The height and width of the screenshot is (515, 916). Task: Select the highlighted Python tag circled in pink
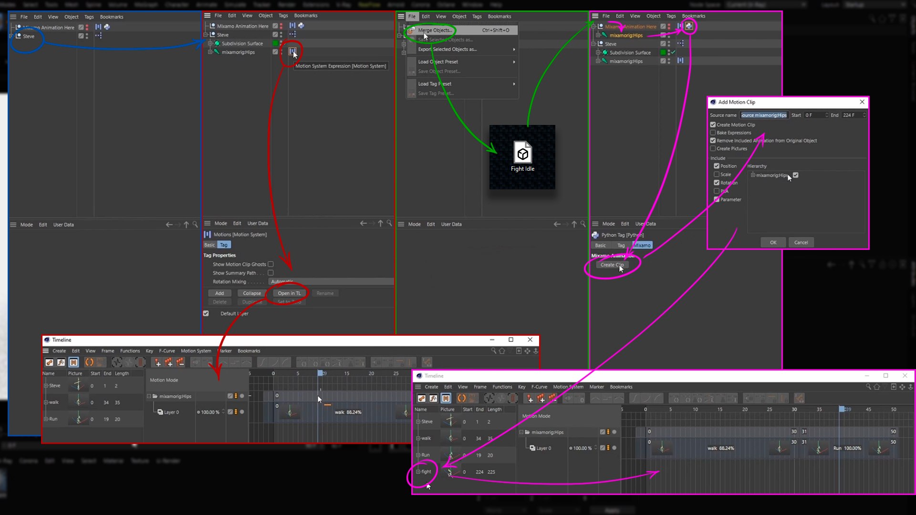pyautogui.click(x=689, y=26)
